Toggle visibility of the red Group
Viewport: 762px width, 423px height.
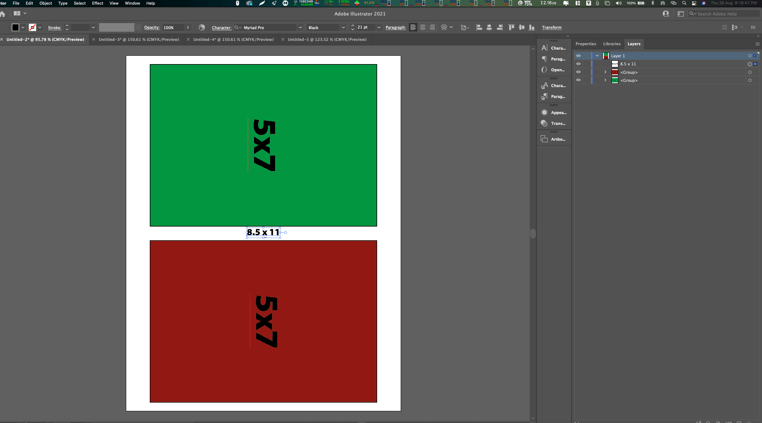[578, 72]
